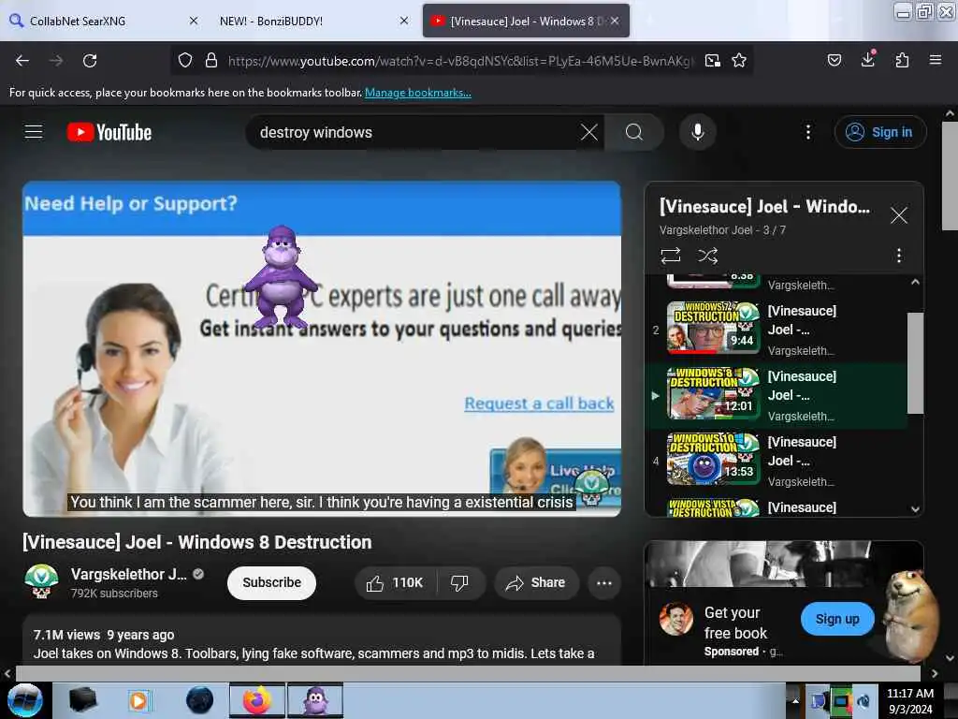Close the BonziBUDDY tab
Viewport: 958px width, 719px height.
[404, 21]
